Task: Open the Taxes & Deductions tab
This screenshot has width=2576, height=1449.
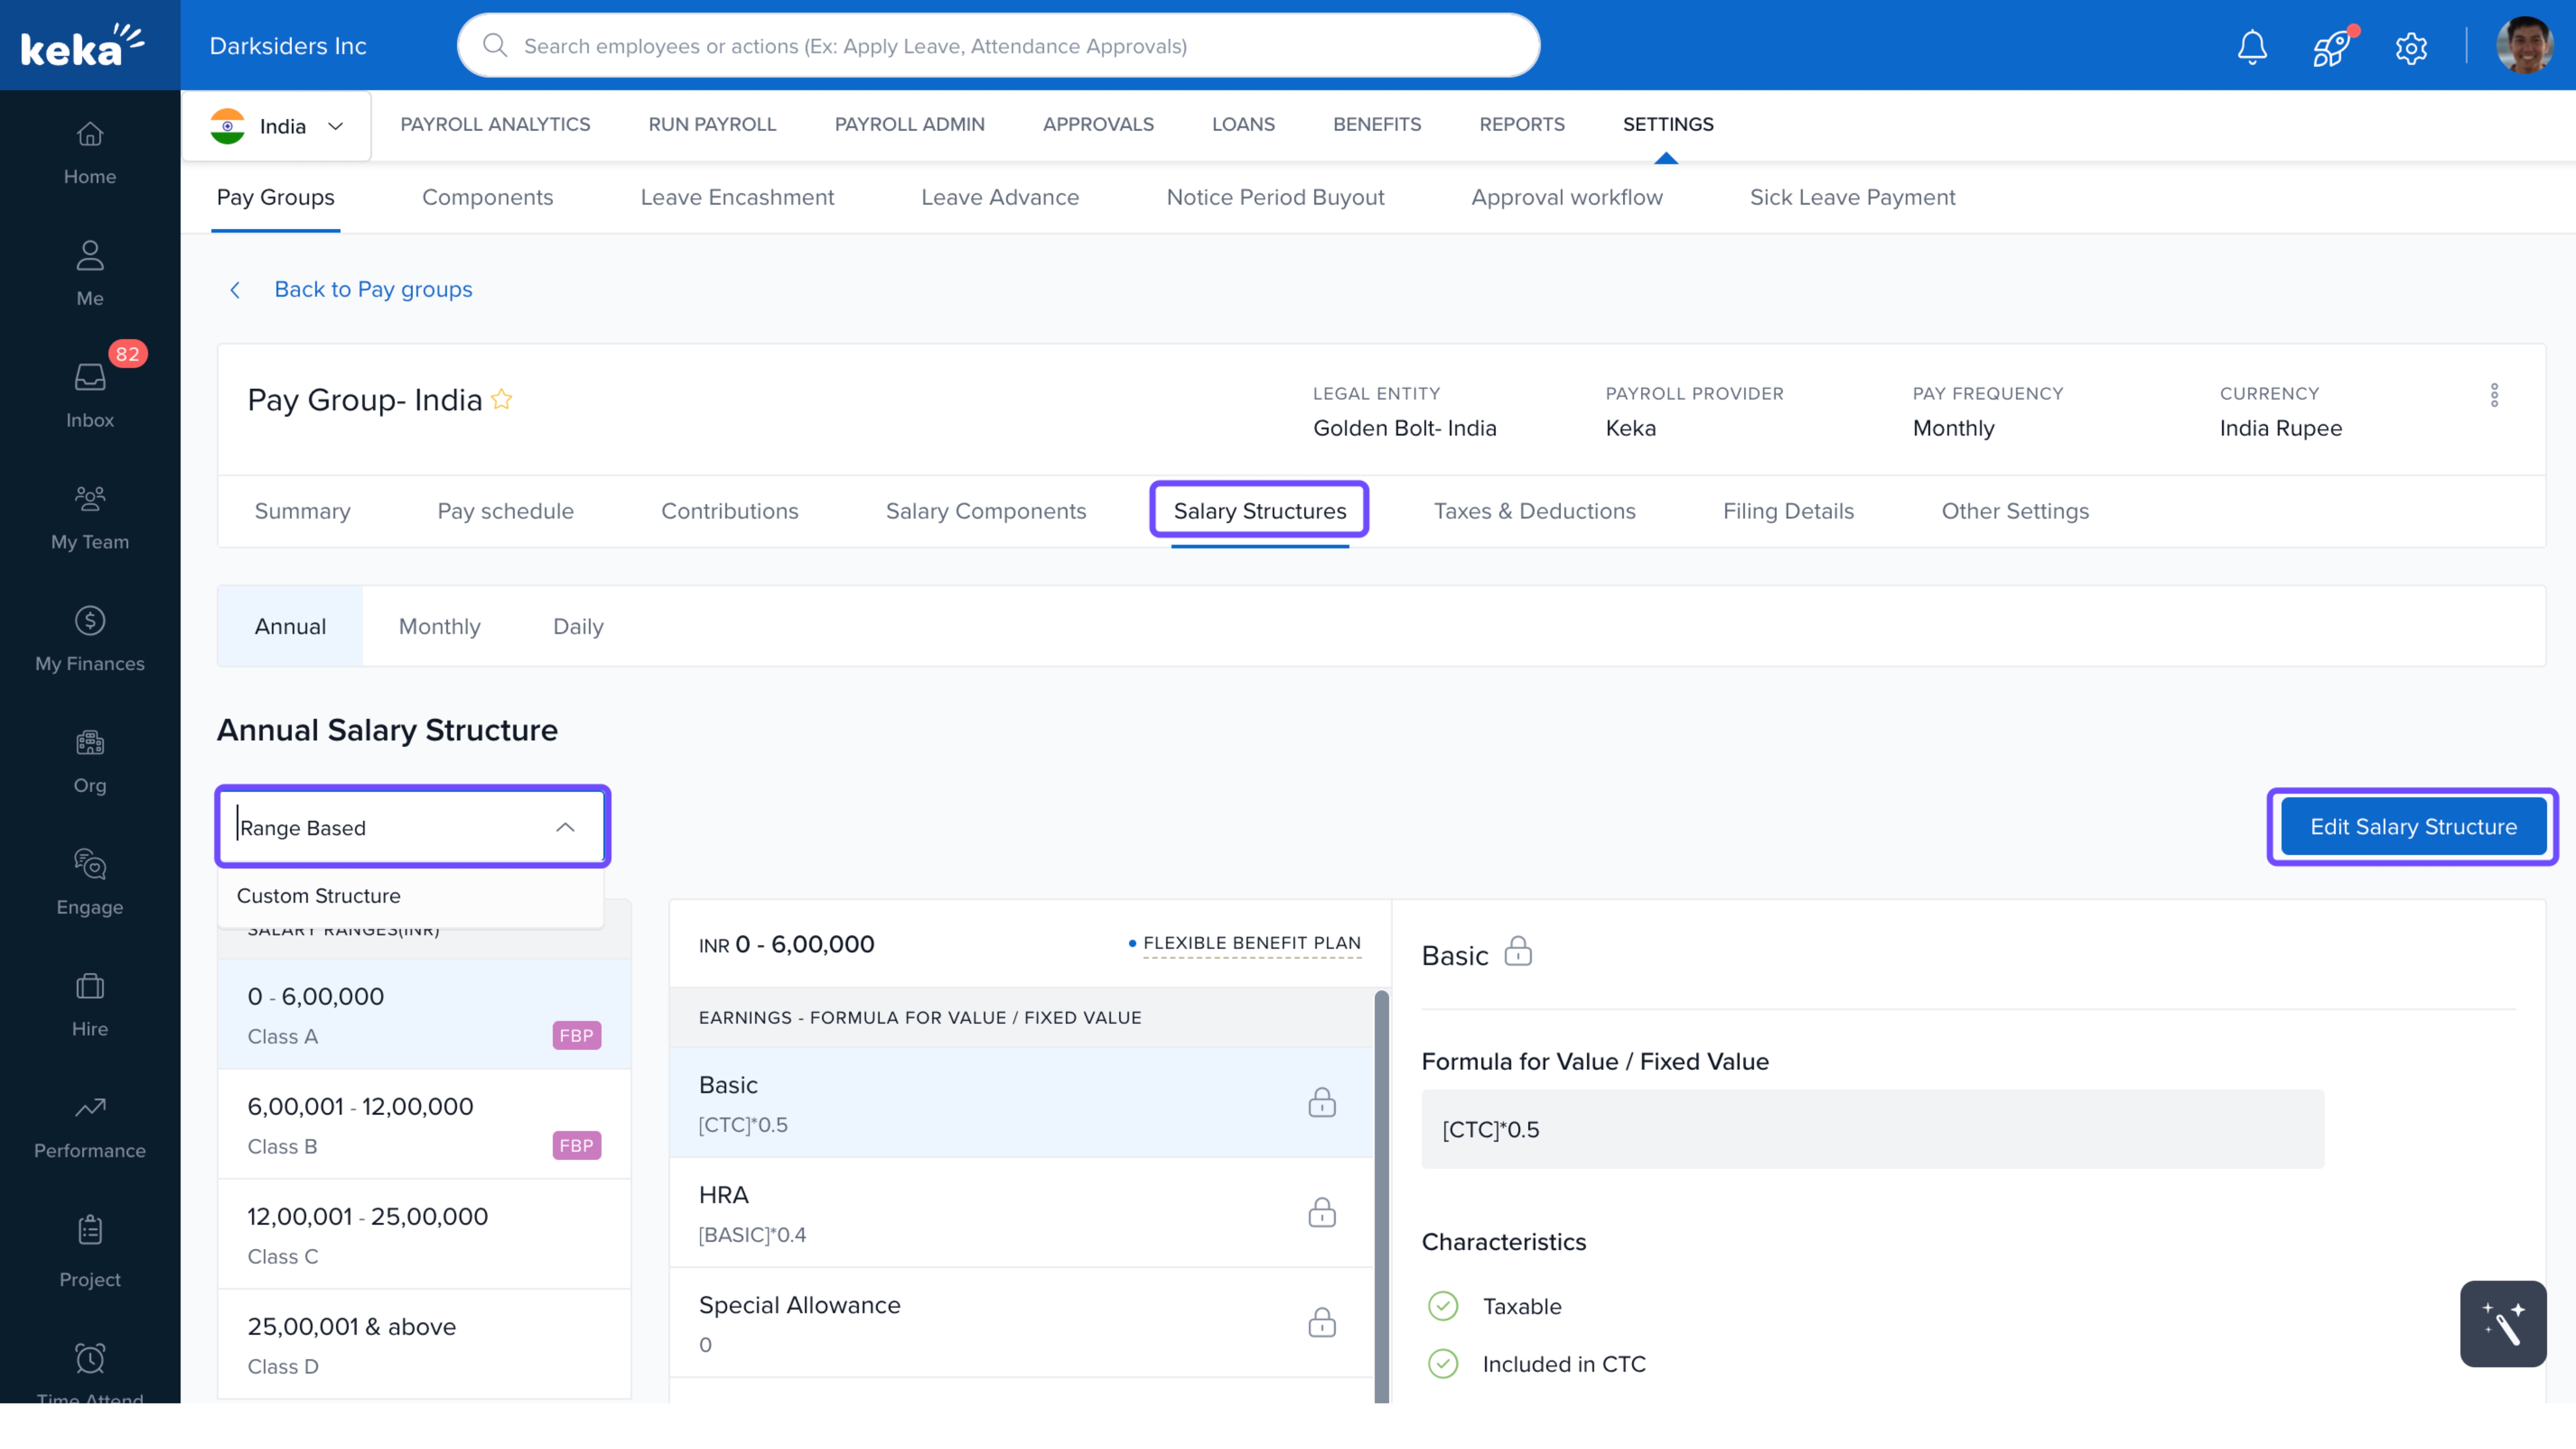Action: 1534,511
